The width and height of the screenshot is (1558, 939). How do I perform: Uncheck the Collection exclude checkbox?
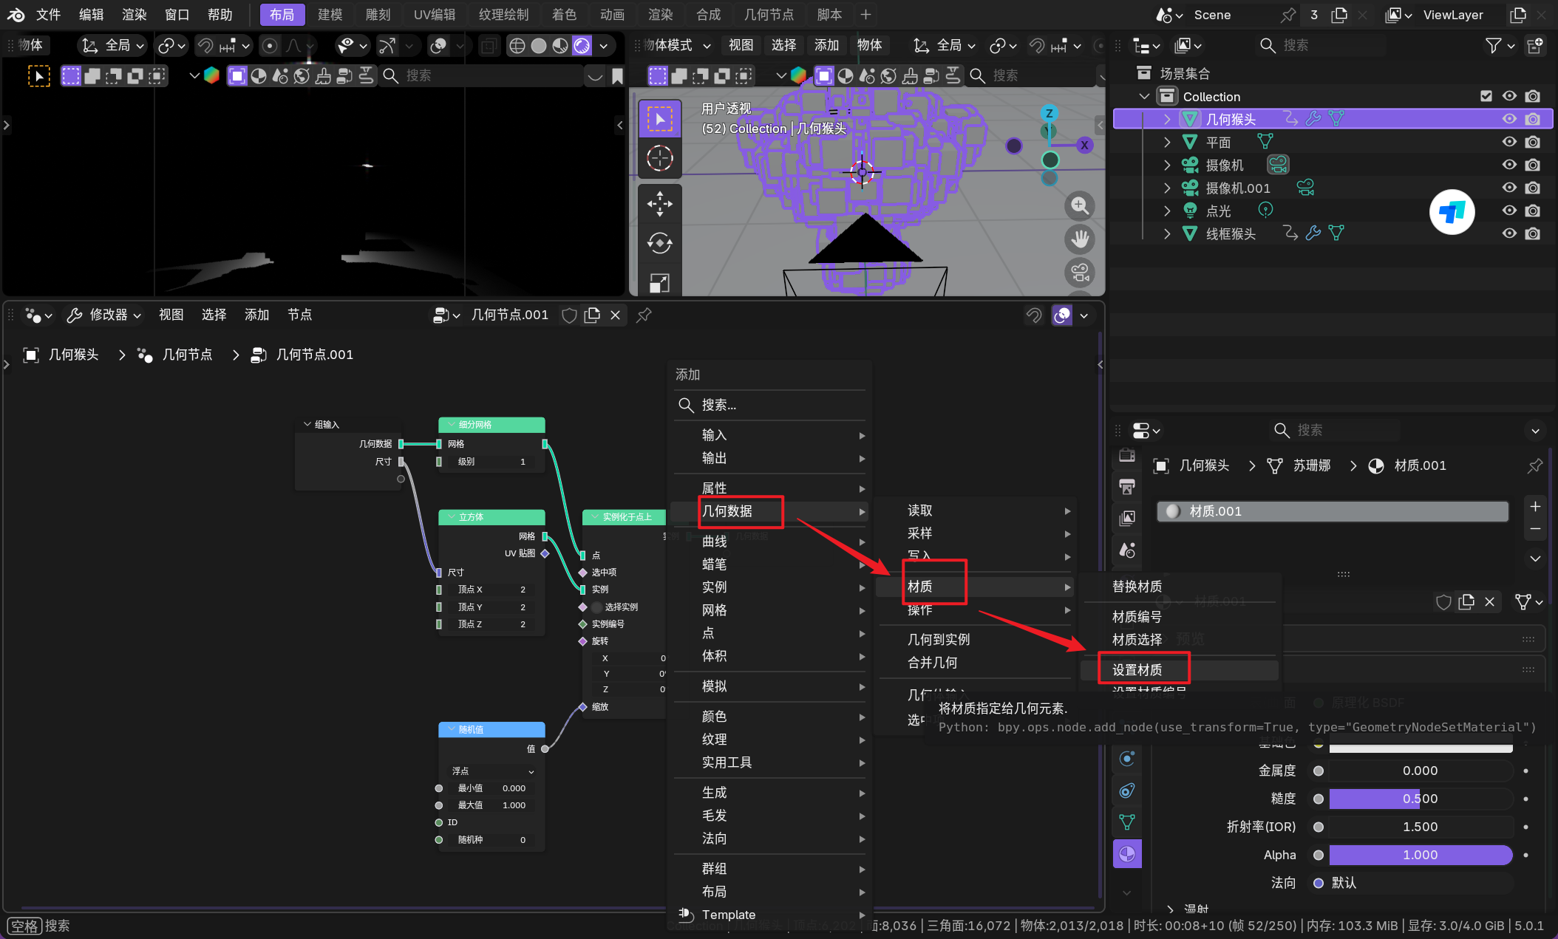click(1486, 96)
